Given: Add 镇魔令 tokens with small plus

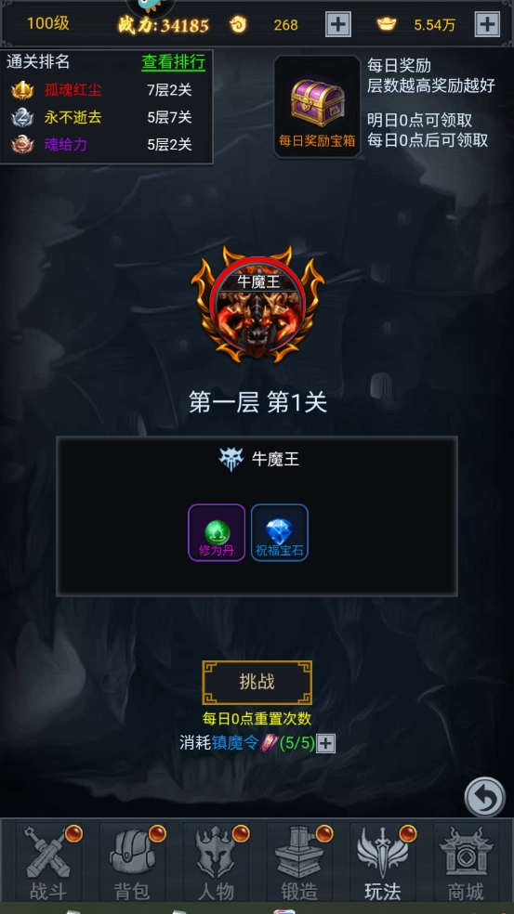Looking at the screenshot, I should [x=325, y=743].
